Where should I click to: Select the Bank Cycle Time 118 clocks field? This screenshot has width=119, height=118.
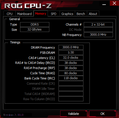[71, 78]
